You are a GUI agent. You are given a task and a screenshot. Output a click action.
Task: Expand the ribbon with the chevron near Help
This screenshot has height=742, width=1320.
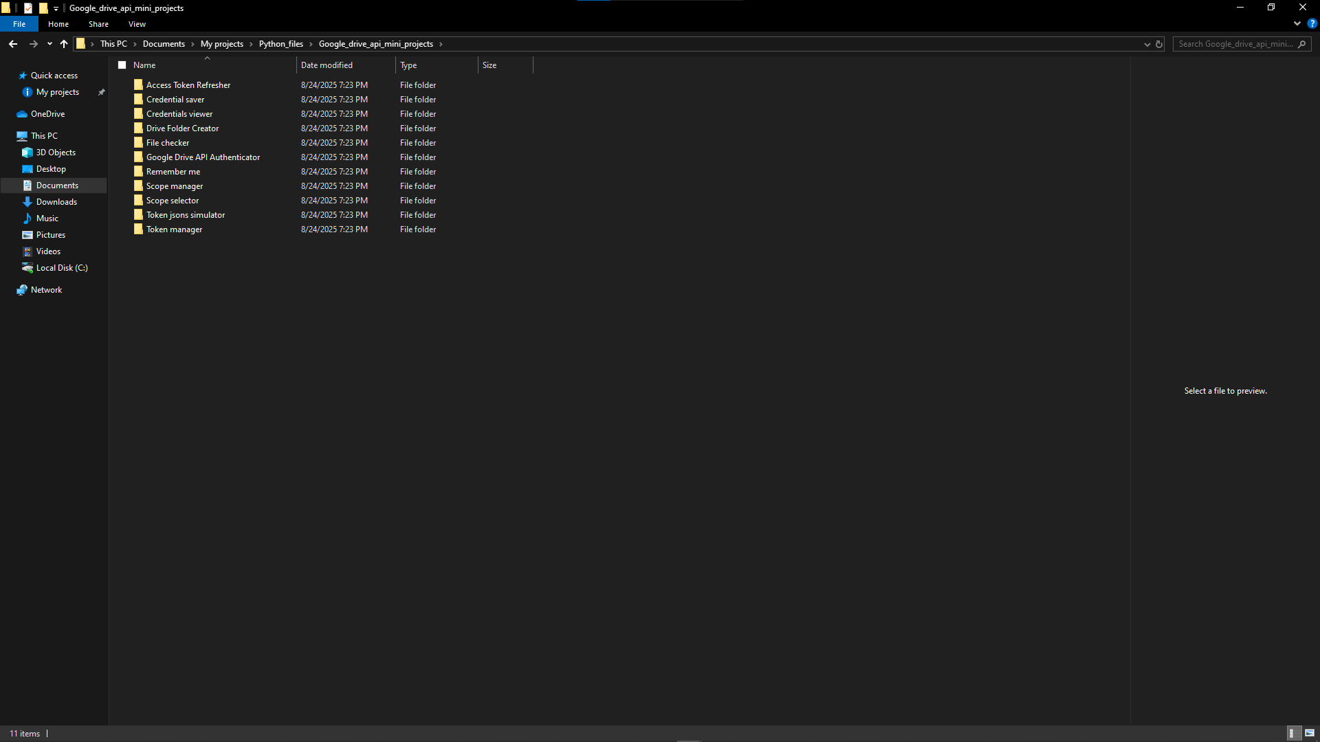[x=1297, y=23]
